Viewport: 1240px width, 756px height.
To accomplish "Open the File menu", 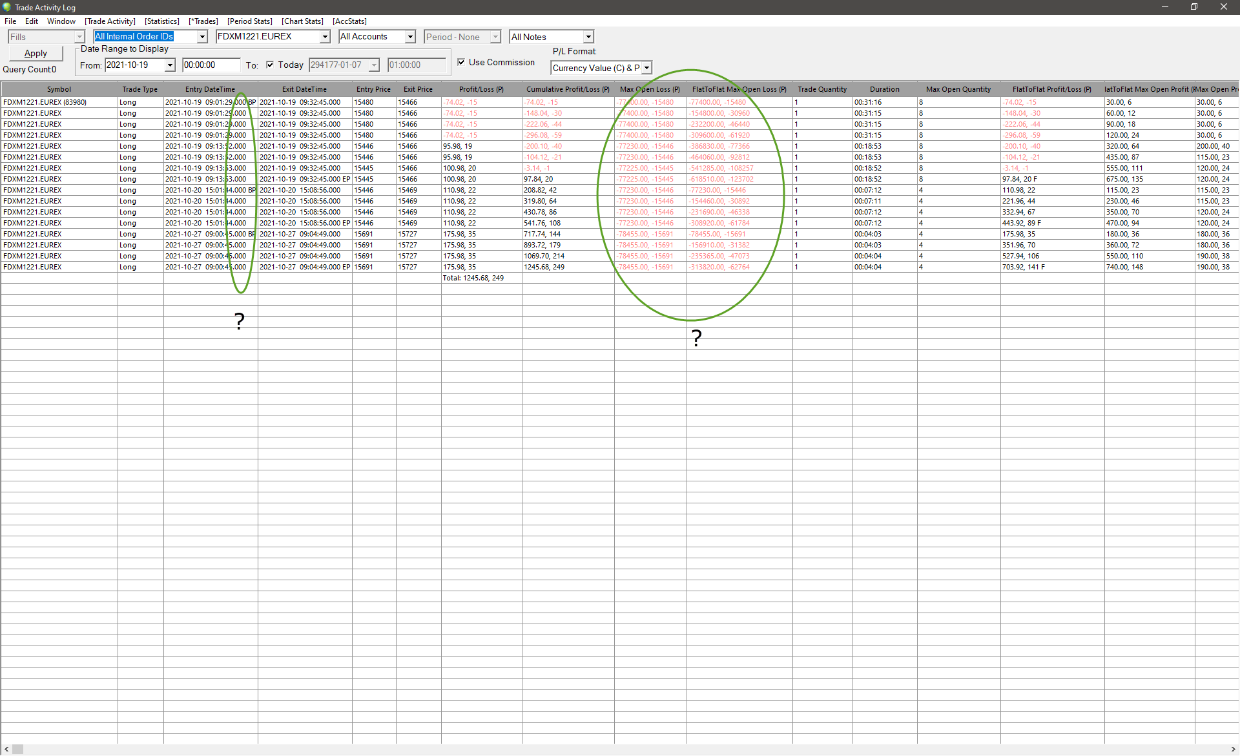I will tap(10, 21).
